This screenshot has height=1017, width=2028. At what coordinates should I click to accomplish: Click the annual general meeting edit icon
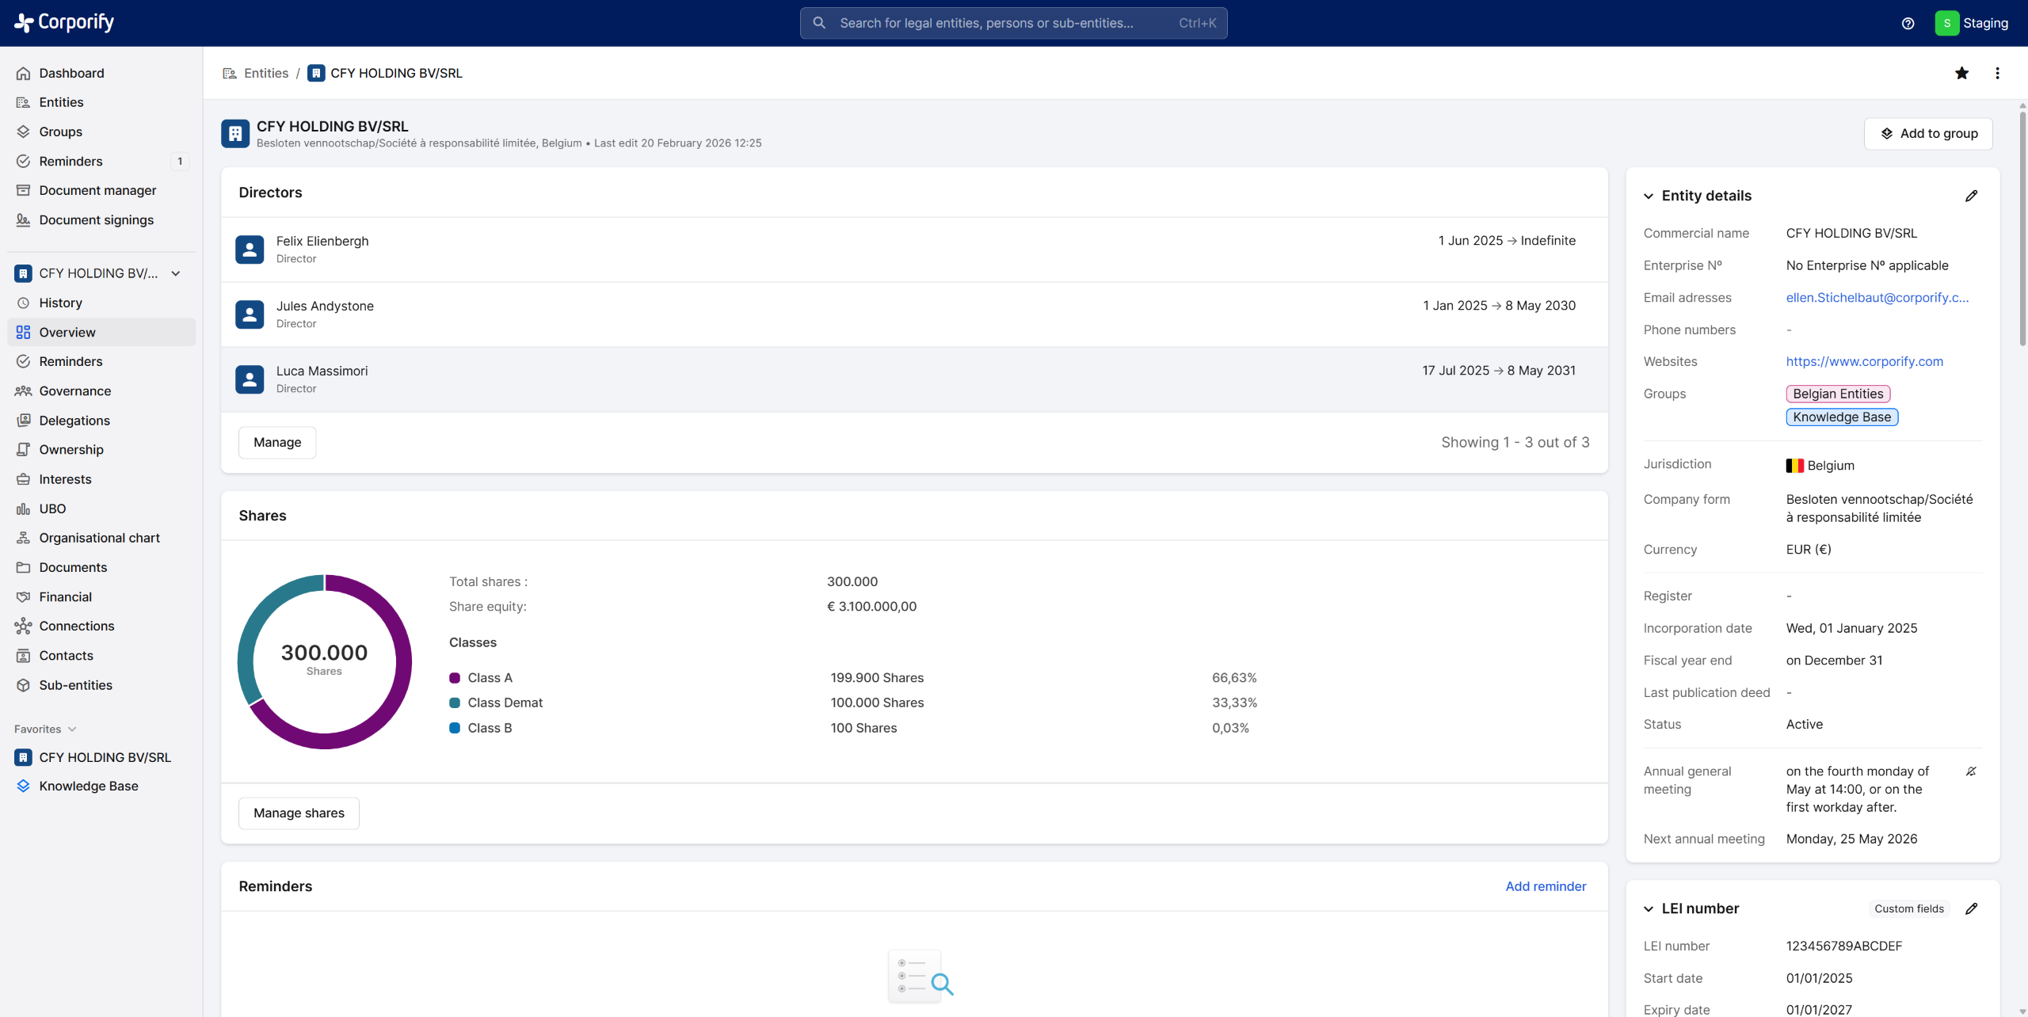(1971, 771)
